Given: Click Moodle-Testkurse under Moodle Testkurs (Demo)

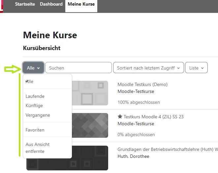Looking at the screenshot, I should [136, 91].
